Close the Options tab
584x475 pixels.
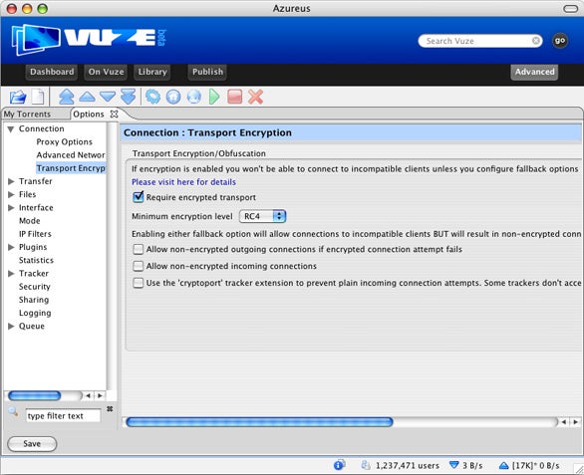pos(114,114)
